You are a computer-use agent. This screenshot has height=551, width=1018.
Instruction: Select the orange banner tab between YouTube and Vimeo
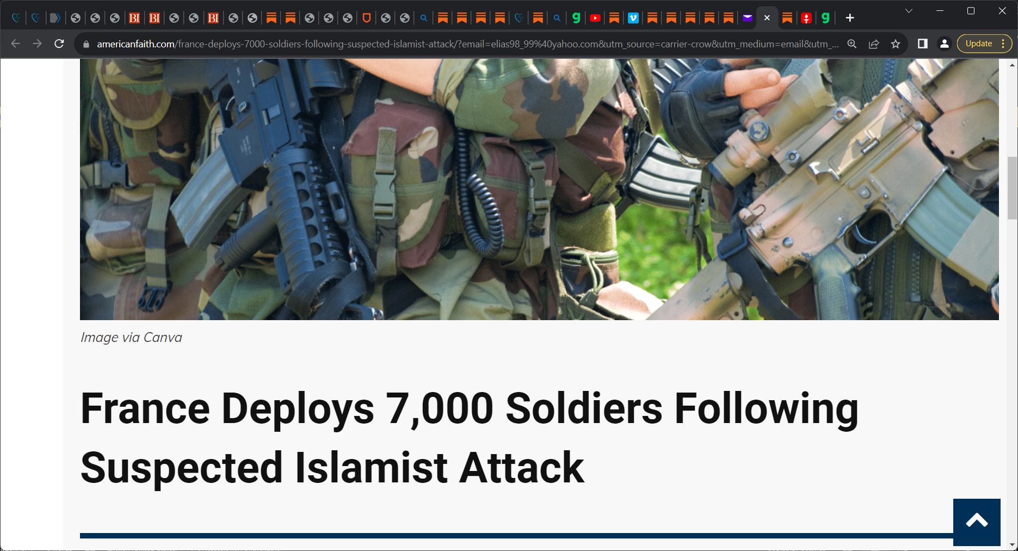point(614,18)
